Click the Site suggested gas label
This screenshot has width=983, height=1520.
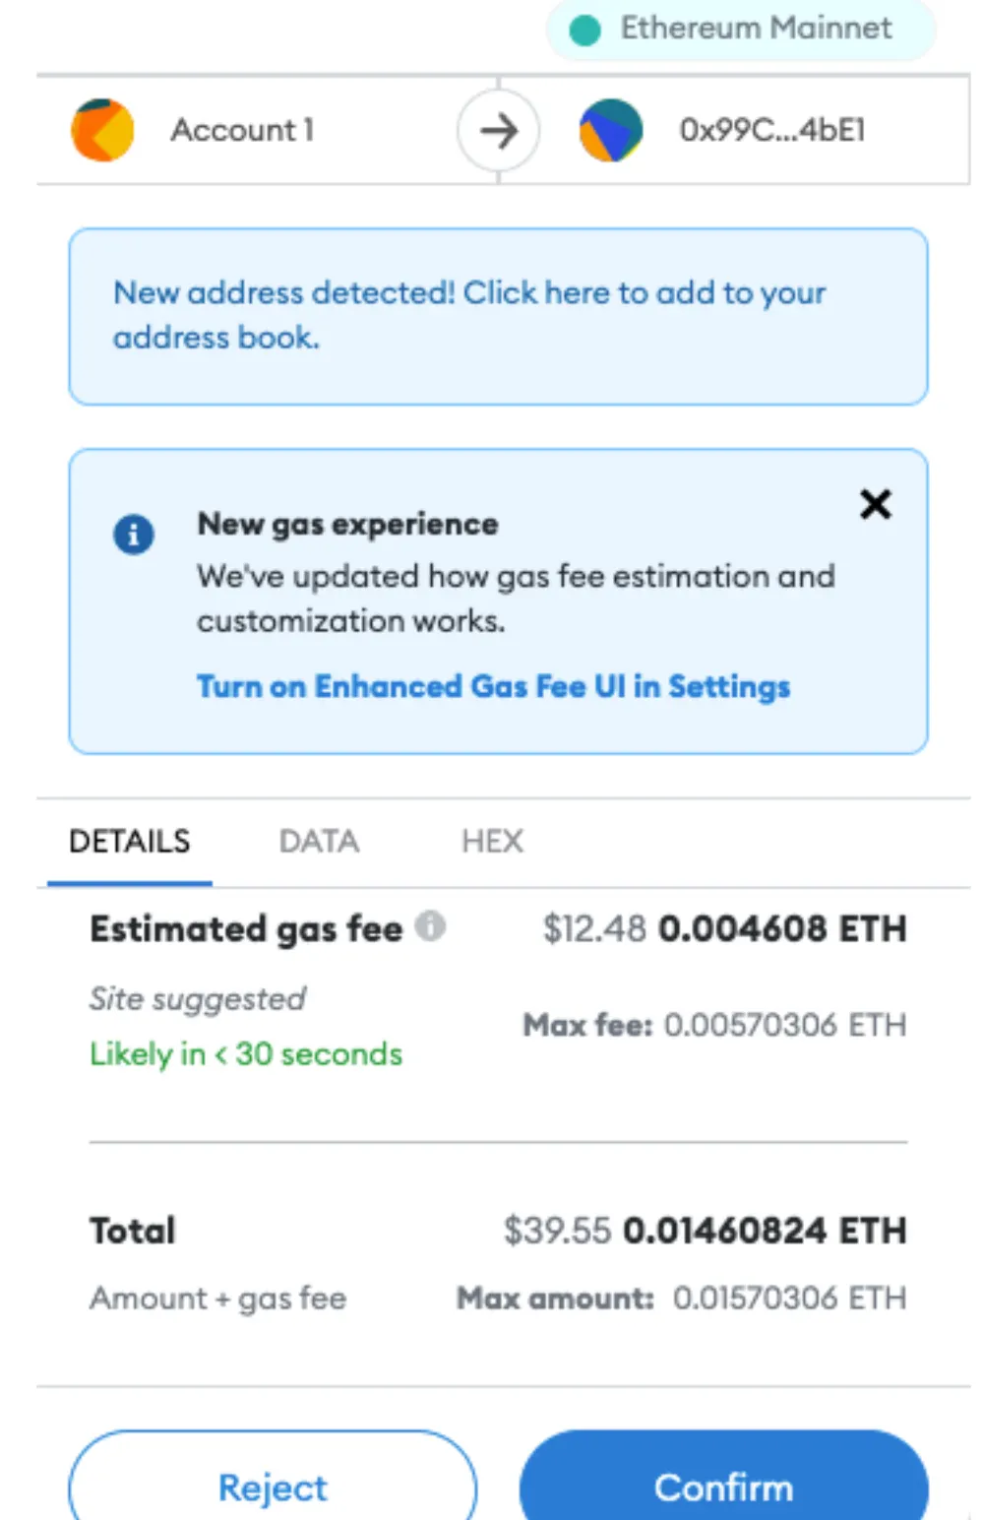point(198,999)
